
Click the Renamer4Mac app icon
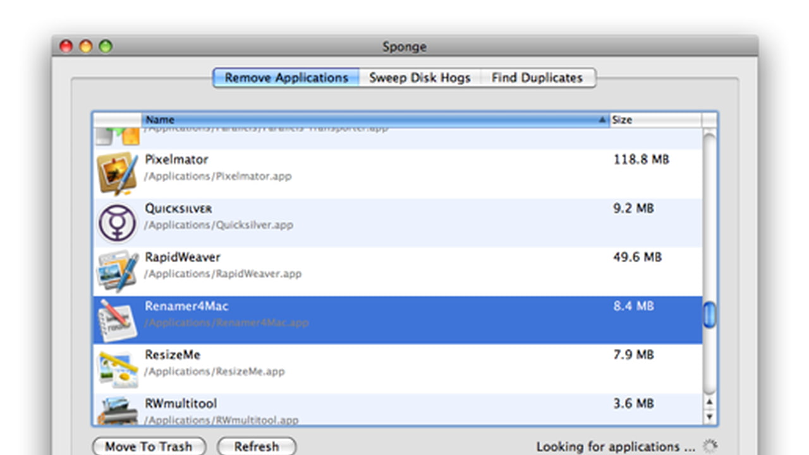point(117,320)
